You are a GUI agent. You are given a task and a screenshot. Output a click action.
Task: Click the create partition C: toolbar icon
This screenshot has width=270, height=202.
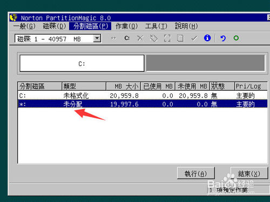pyautogui.click(x=127, y=38)
